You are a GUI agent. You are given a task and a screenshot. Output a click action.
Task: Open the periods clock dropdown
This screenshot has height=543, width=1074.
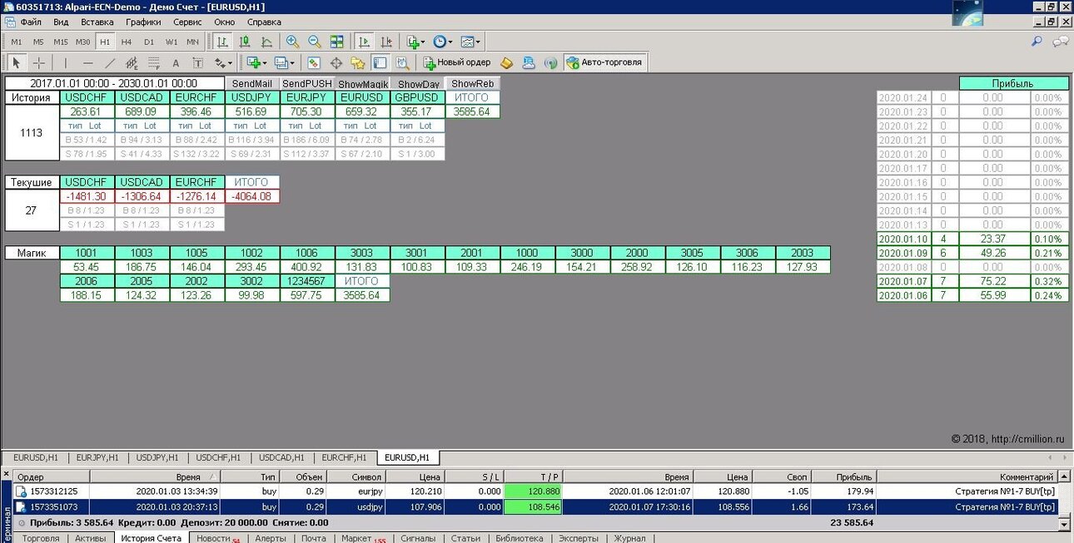coord(443,42)
